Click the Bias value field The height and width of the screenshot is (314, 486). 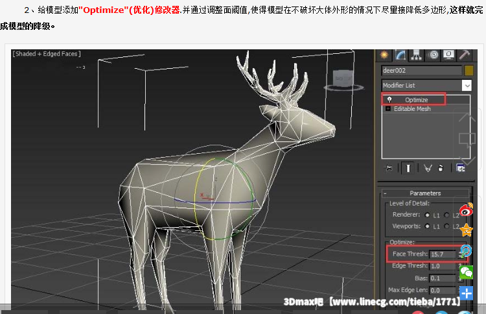(443, 278)
